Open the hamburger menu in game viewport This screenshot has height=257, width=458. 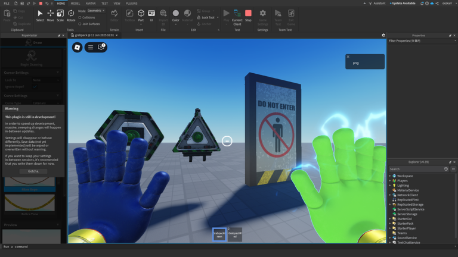point(91,47)
